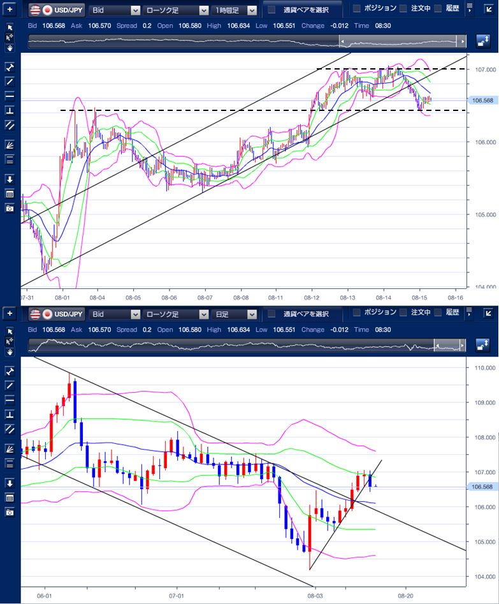499x604 pixels.
Task: Enable the ポジション checkbox in upper chart
Action: 356,9
